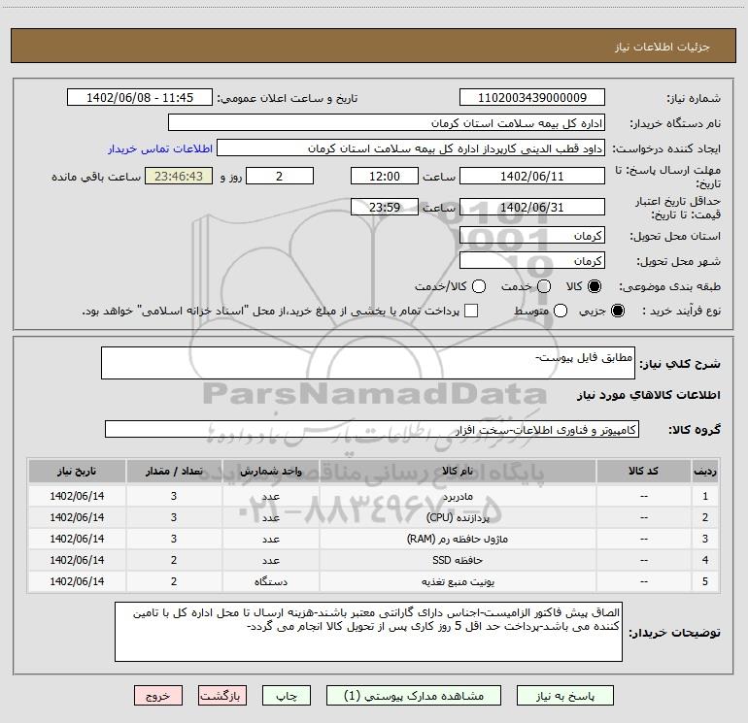Viewport: 748px width, 723px height.
Task: Select the متوسط purchase type radio
Action: pyautogui.click(x=561, y=311)
